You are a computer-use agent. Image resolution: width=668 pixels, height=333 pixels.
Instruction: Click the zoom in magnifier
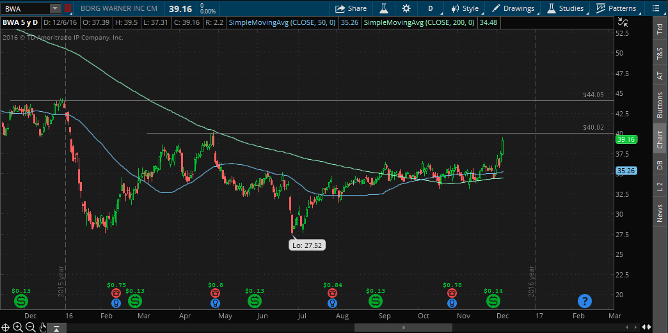coord(19,327)
